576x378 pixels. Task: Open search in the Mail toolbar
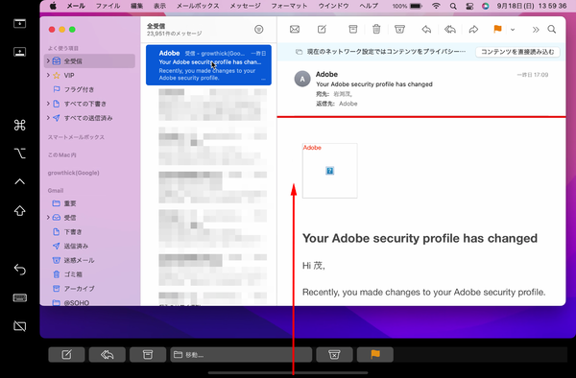[x=552, y=30]
